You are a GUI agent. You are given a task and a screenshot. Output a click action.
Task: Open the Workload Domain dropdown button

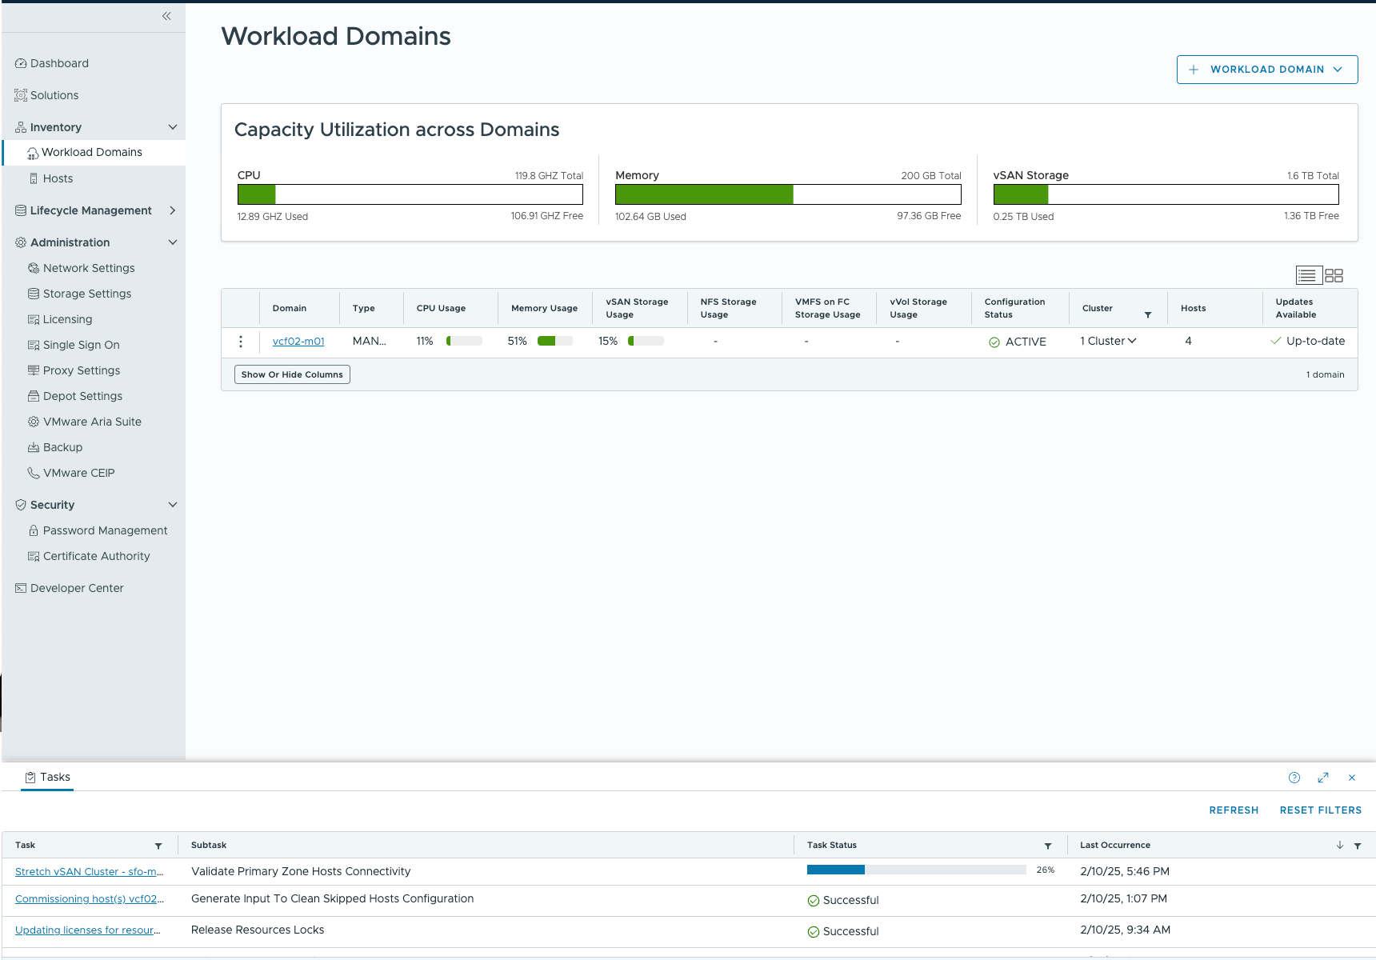(x=1266, y=70)
